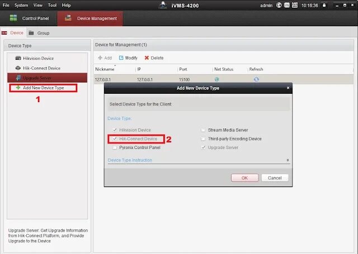
Task: Toggle the Hik-Connect Device checkbox
Action: 115,138
